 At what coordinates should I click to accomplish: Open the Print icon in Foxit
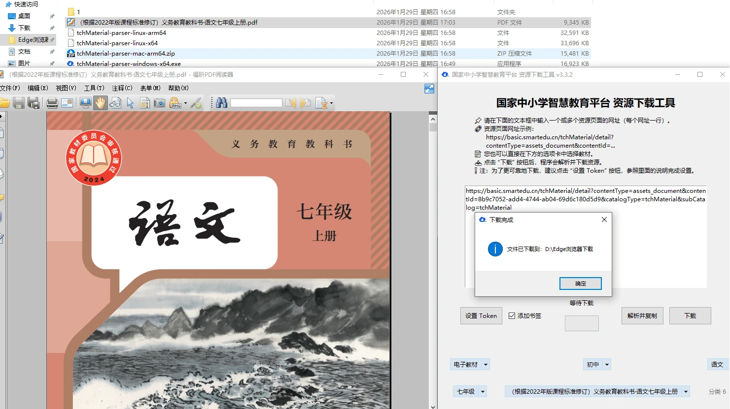click(52, 102)
